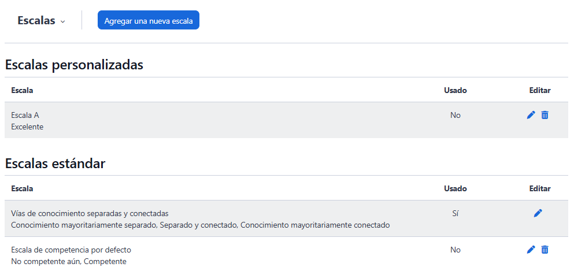Image resolution: width=574 pixels, height=271 pixels.
Task: Delete Escala de competencia por defecto
Action: 545,250
